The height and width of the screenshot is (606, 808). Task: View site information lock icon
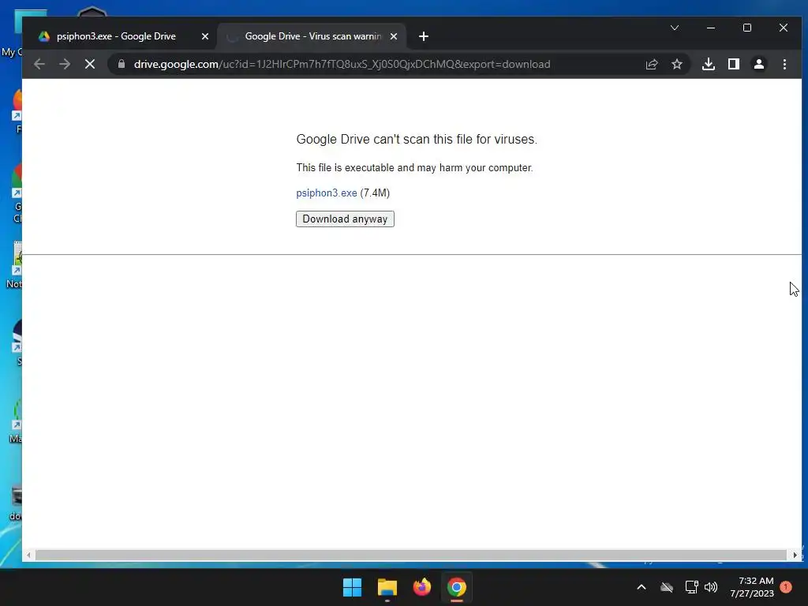pos(122,64)
